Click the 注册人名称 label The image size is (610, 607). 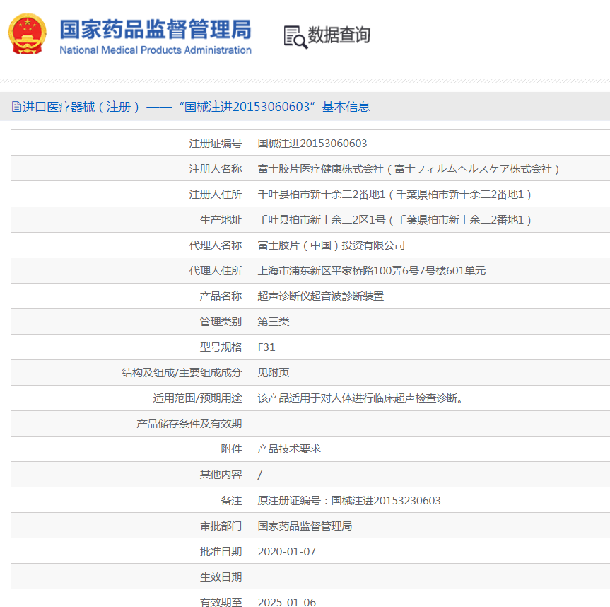click(x=215, y=169)
